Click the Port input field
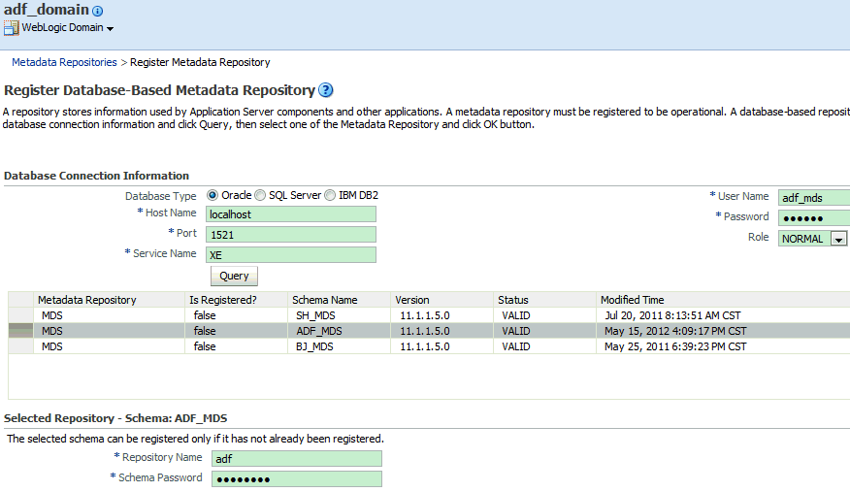Screen dimensions: 850x492 coord(291,234)
